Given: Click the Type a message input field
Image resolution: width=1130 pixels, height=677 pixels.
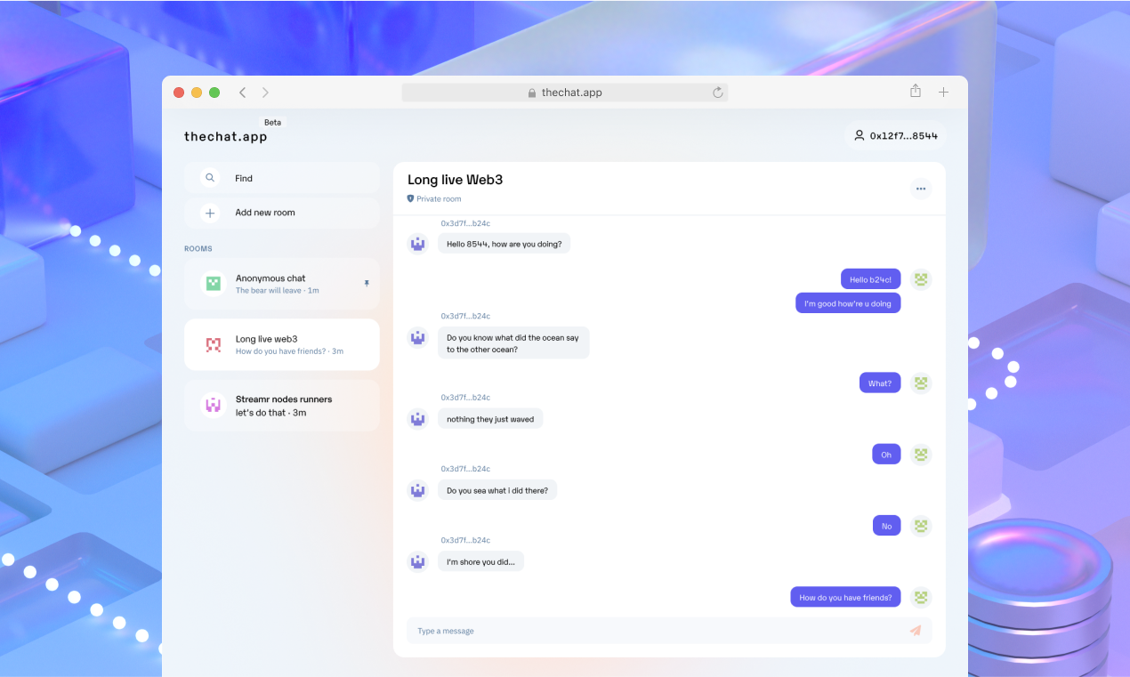Looking at the screenshot, I should pyautogui.click(x=670, y=631).
